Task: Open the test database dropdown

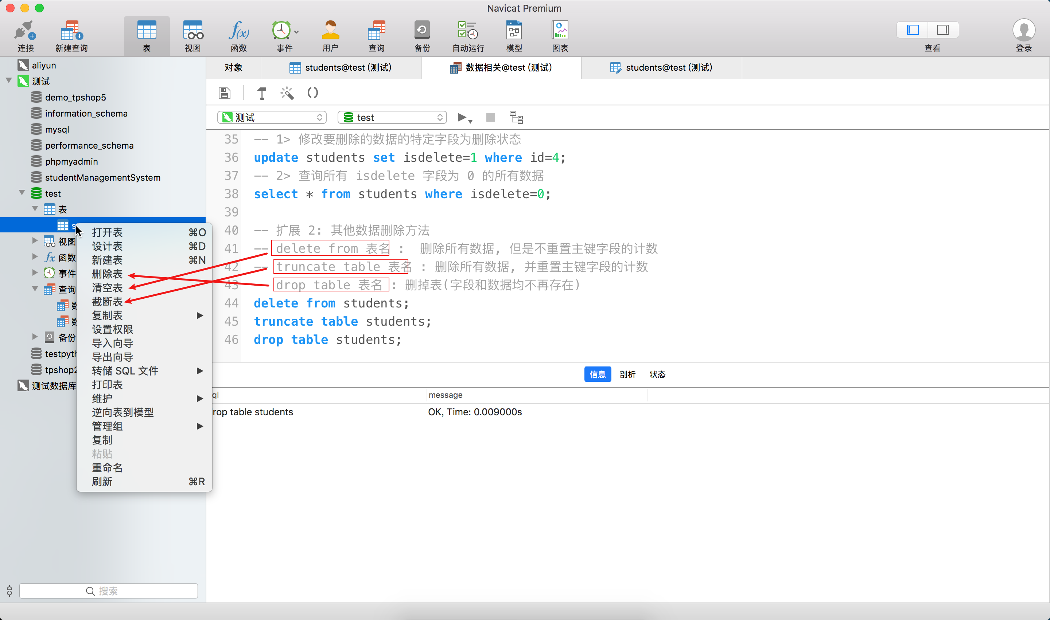Action: (x=392, y=117)
